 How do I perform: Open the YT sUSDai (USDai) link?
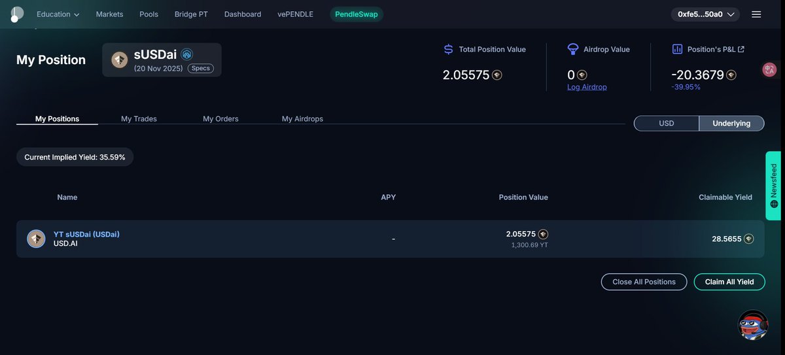tap(86, 234)
